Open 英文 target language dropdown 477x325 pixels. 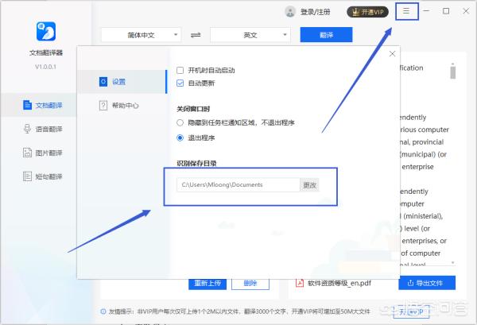pos(250,35)
